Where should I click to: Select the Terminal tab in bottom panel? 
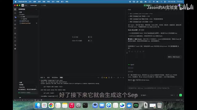[x=61, y=78]
